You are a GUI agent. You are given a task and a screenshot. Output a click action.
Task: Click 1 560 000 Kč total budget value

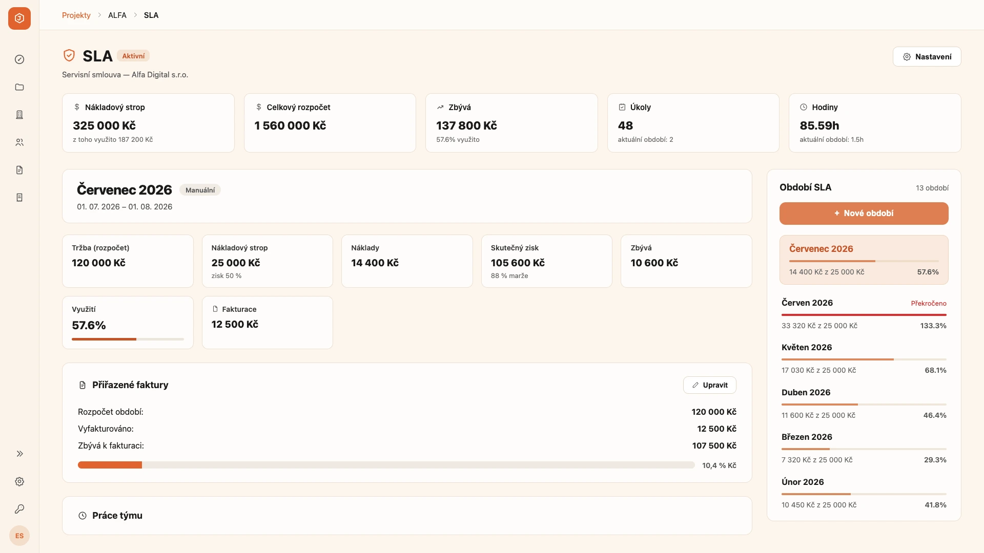pyautogui.click(x=290, y=125)
